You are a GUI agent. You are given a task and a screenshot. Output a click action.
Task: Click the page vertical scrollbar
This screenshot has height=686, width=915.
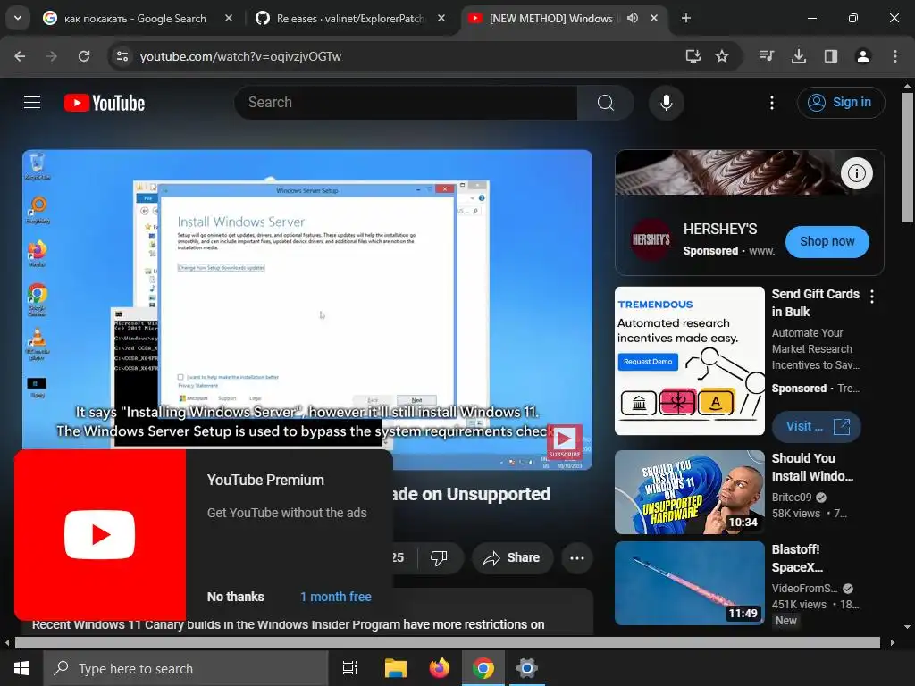pos(907,157)
